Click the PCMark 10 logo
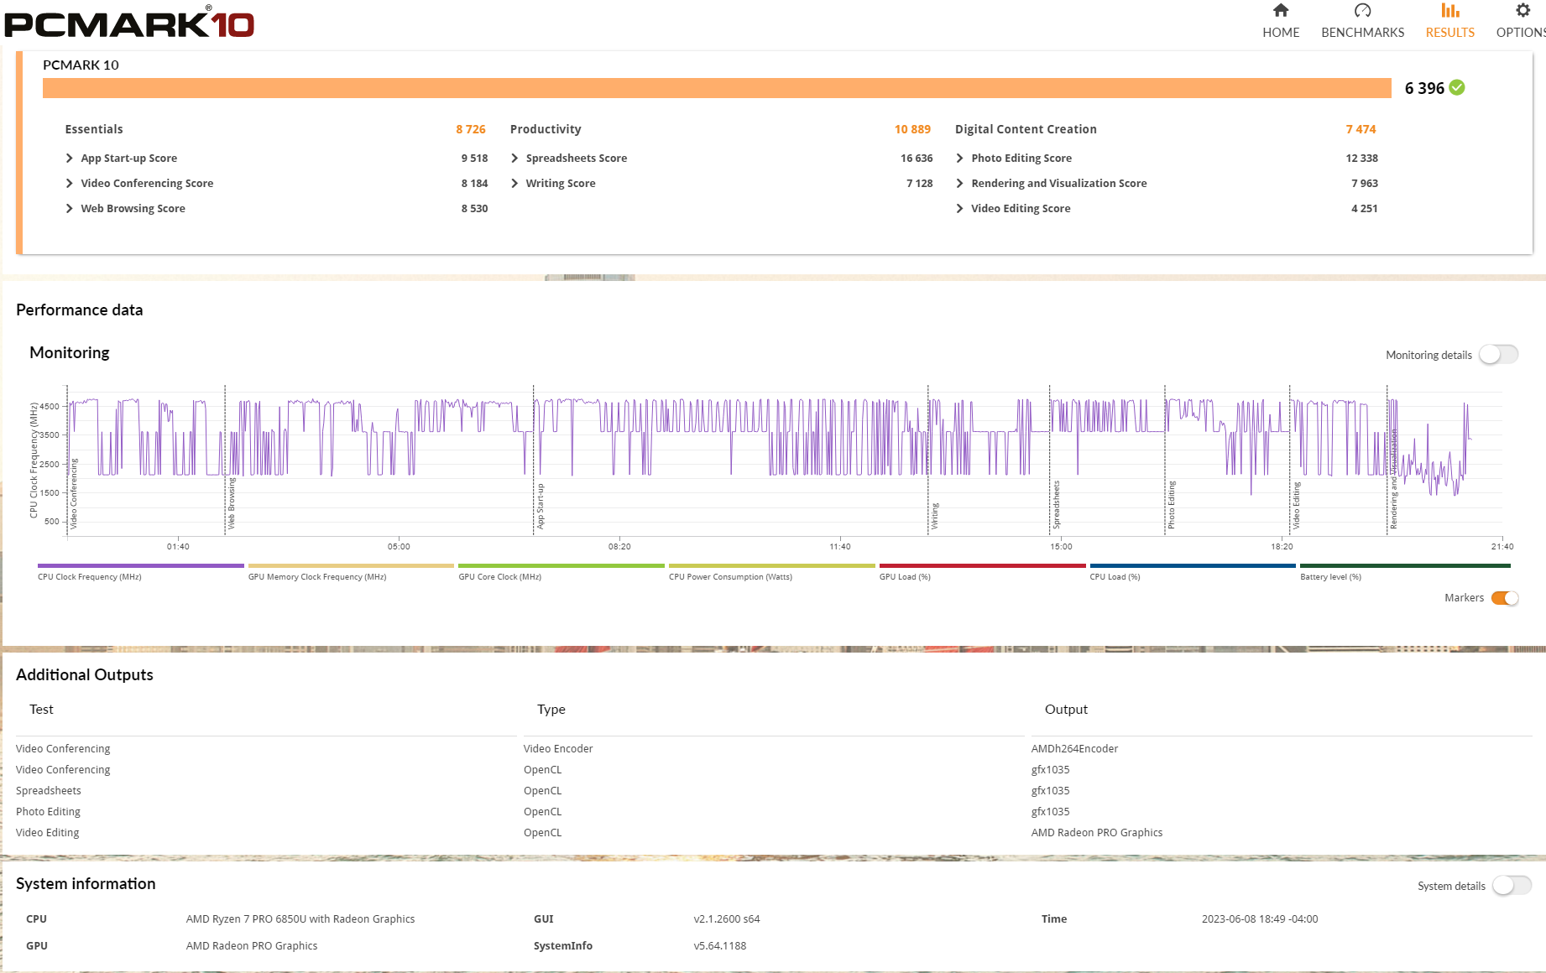1546x973 pixels. 129,23
